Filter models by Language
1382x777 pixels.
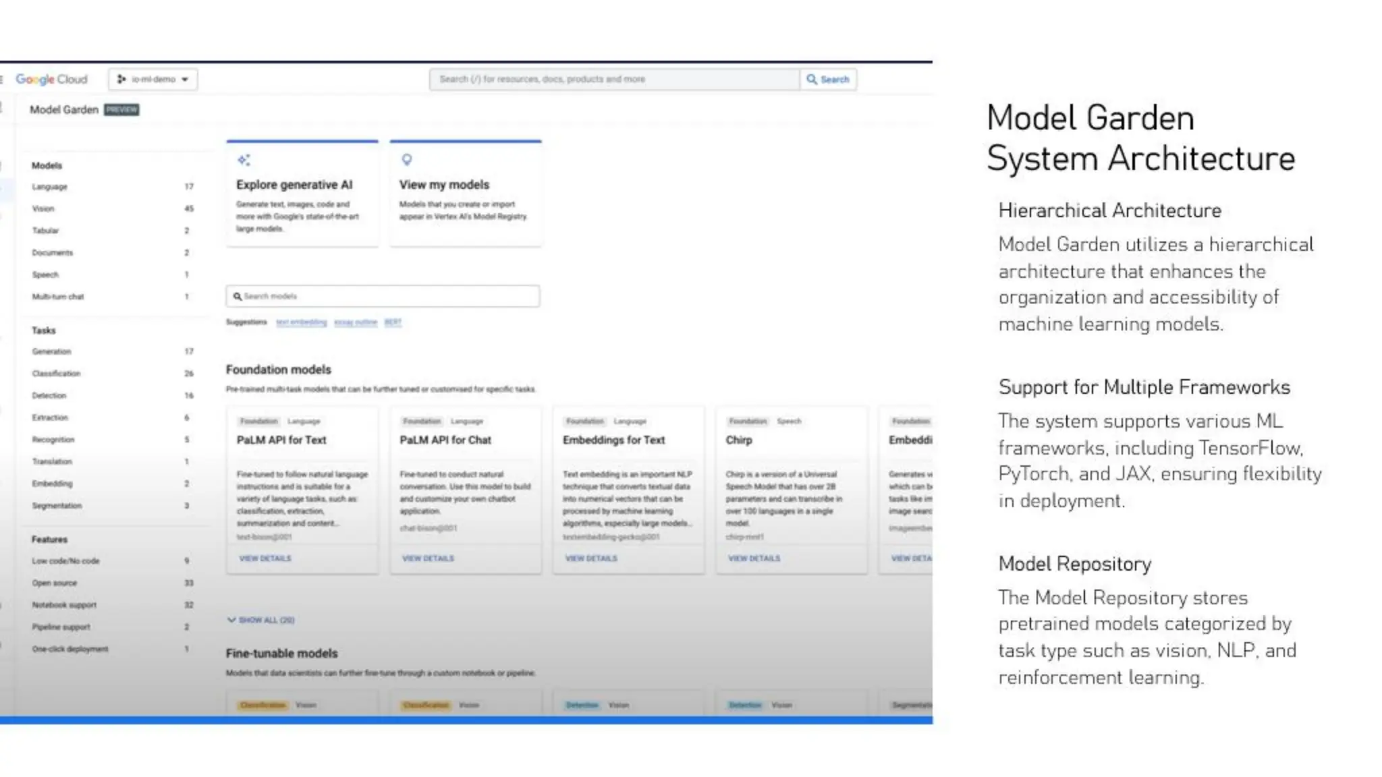(112, 187)
